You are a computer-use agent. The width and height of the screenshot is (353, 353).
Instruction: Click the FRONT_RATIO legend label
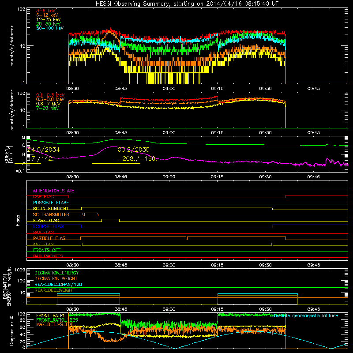click(50, 316)
